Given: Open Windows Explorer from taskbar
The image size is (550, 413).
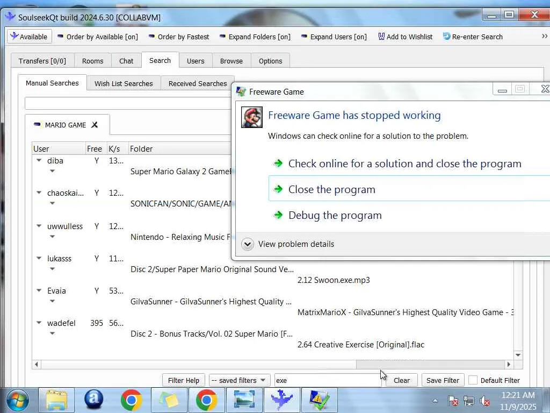Looking at the screenshot, I should coord(56,400).
